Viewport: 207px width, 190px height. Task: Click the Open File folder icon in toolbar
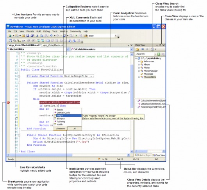click(x=23, y=36)
